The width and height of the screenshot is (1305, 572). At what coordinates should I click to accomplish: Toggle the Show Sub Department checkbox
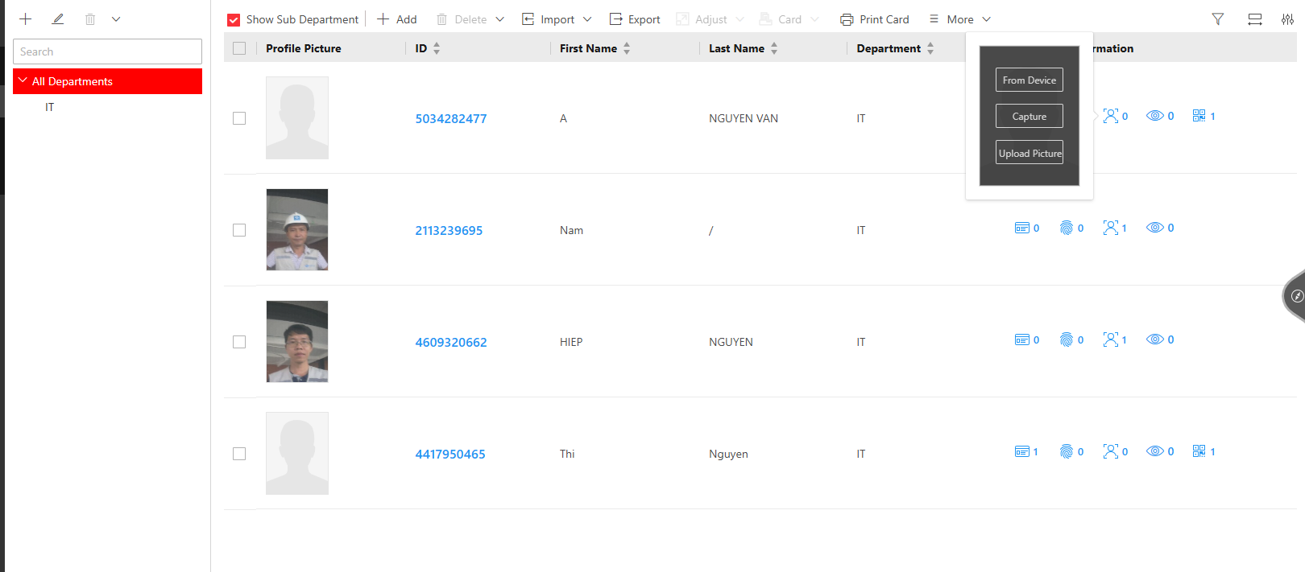[x=234, y=19]
